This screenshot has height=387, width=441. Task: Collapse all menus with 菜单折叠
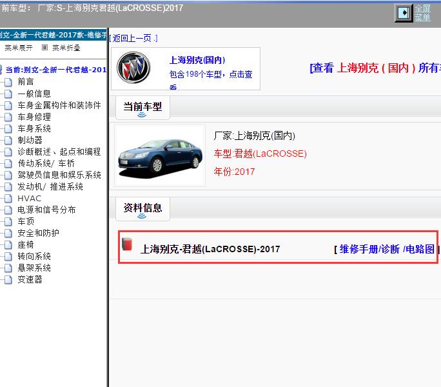coord(66,48)
